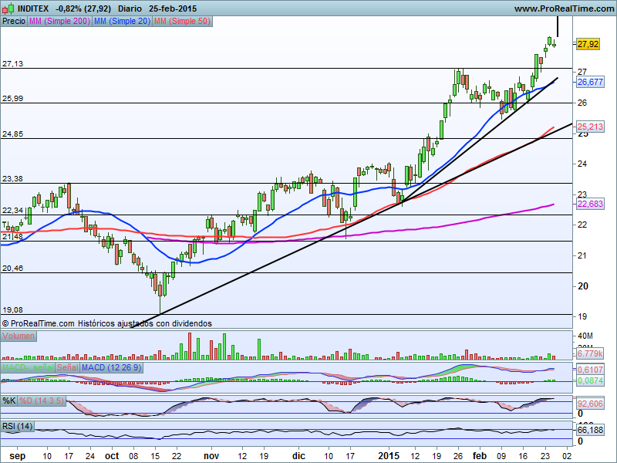Click the %D (14 3 5) label
Screen dimensions: 617x463
42,400
